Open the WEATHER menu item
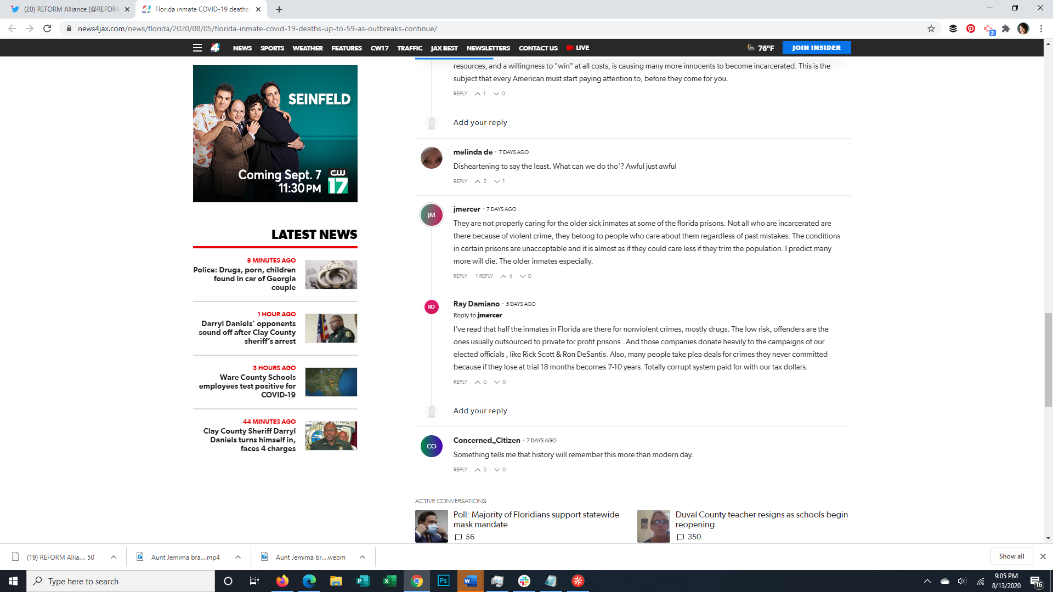The width and height of the screenshot is (1053, 592). click(x=307, y=48)
